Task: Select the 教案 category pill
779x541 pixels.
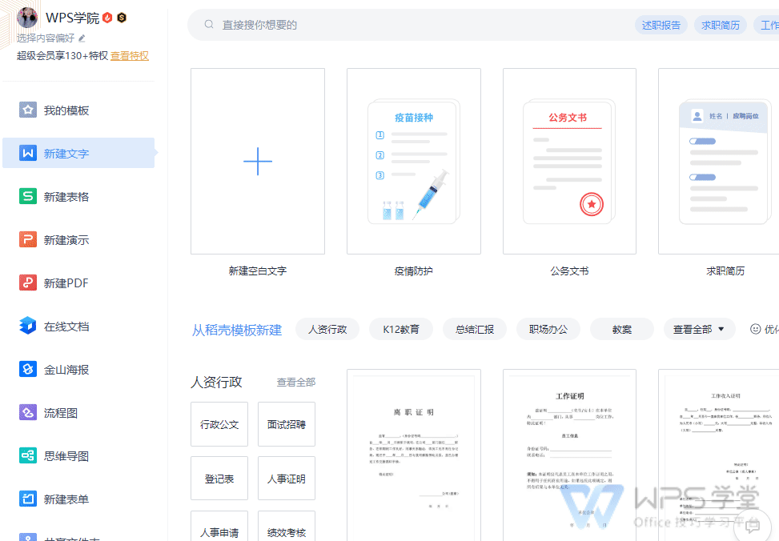Action: (x=622, y=329)
